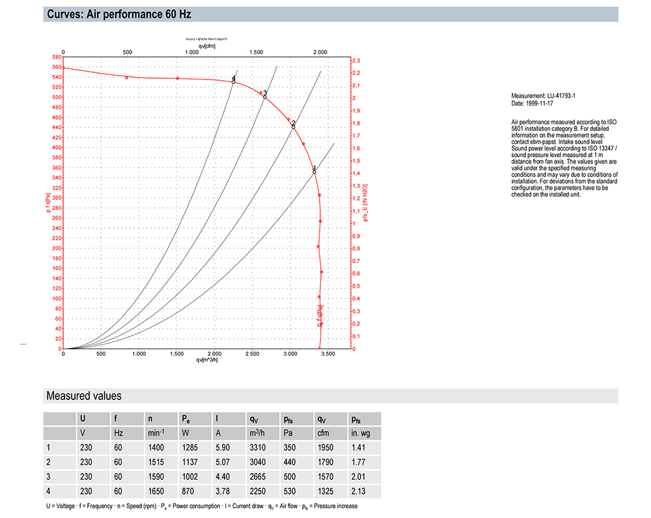
Task: Click the qv[m^3/h] bottom axis label
Action: [x=207, y=360]
